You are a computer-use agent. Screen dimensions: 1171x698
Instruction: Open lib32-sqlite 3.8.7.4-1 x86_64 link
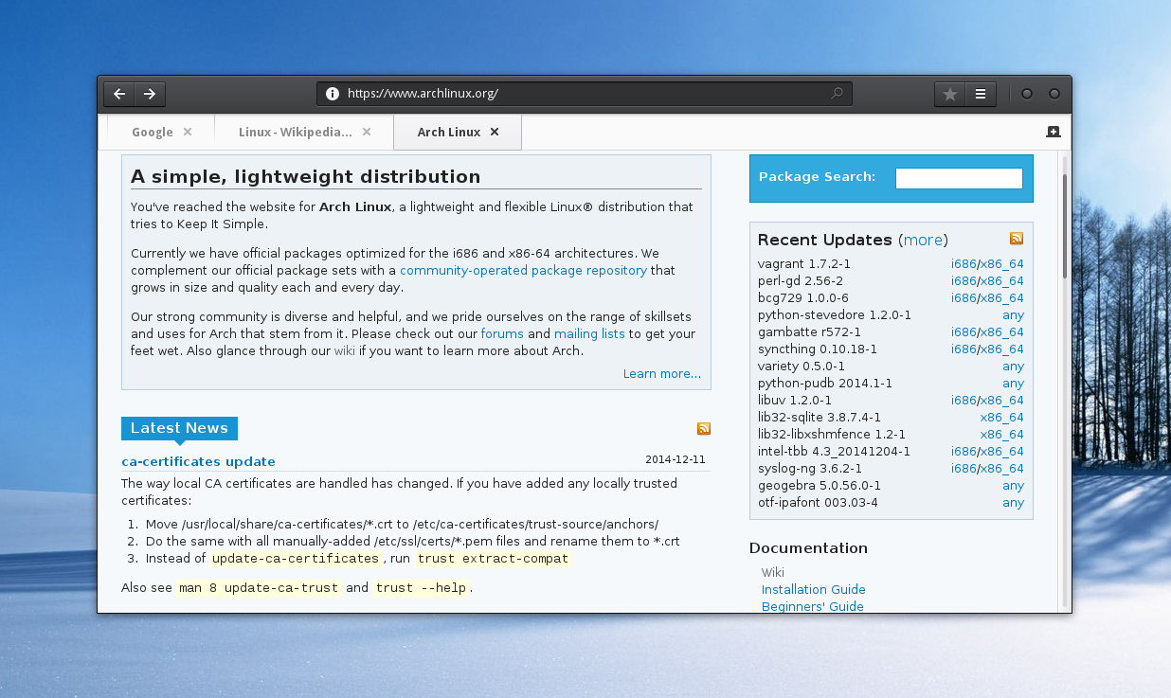pos(1001,418)
